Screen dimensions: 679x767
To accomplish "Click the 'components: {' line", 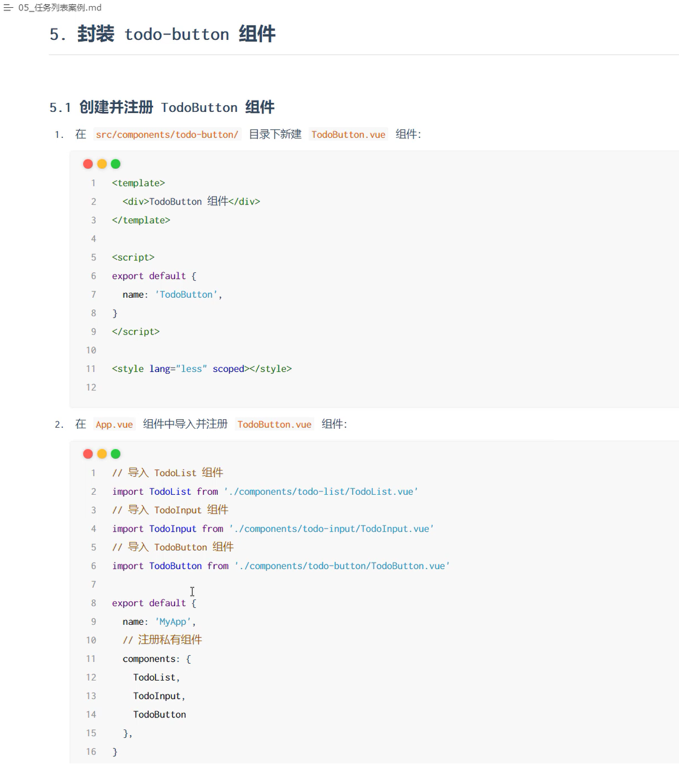I will pyautogui.click(x=157, y=659).
